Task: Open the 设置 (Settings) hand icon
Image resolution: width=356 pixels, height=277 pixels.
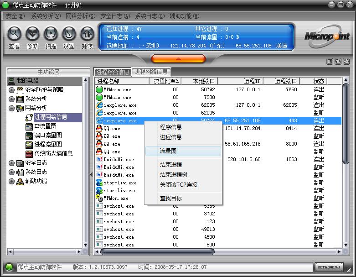Action: pyautogui.click(x=69, y=34)
